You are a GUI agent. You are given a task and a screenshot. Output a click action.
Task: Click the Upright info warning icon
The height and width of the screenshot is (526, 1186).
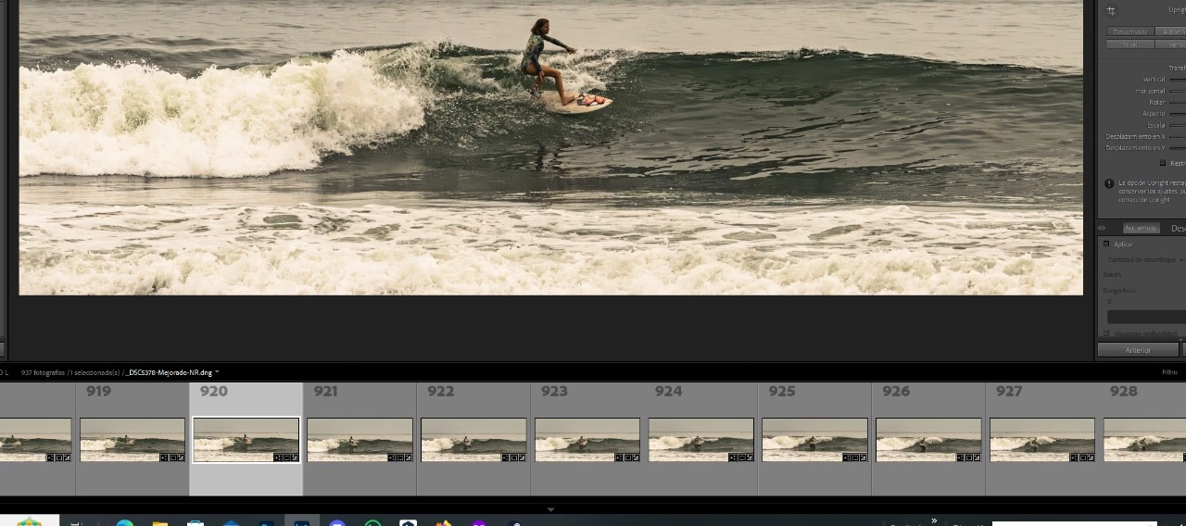pos(1109,183)
